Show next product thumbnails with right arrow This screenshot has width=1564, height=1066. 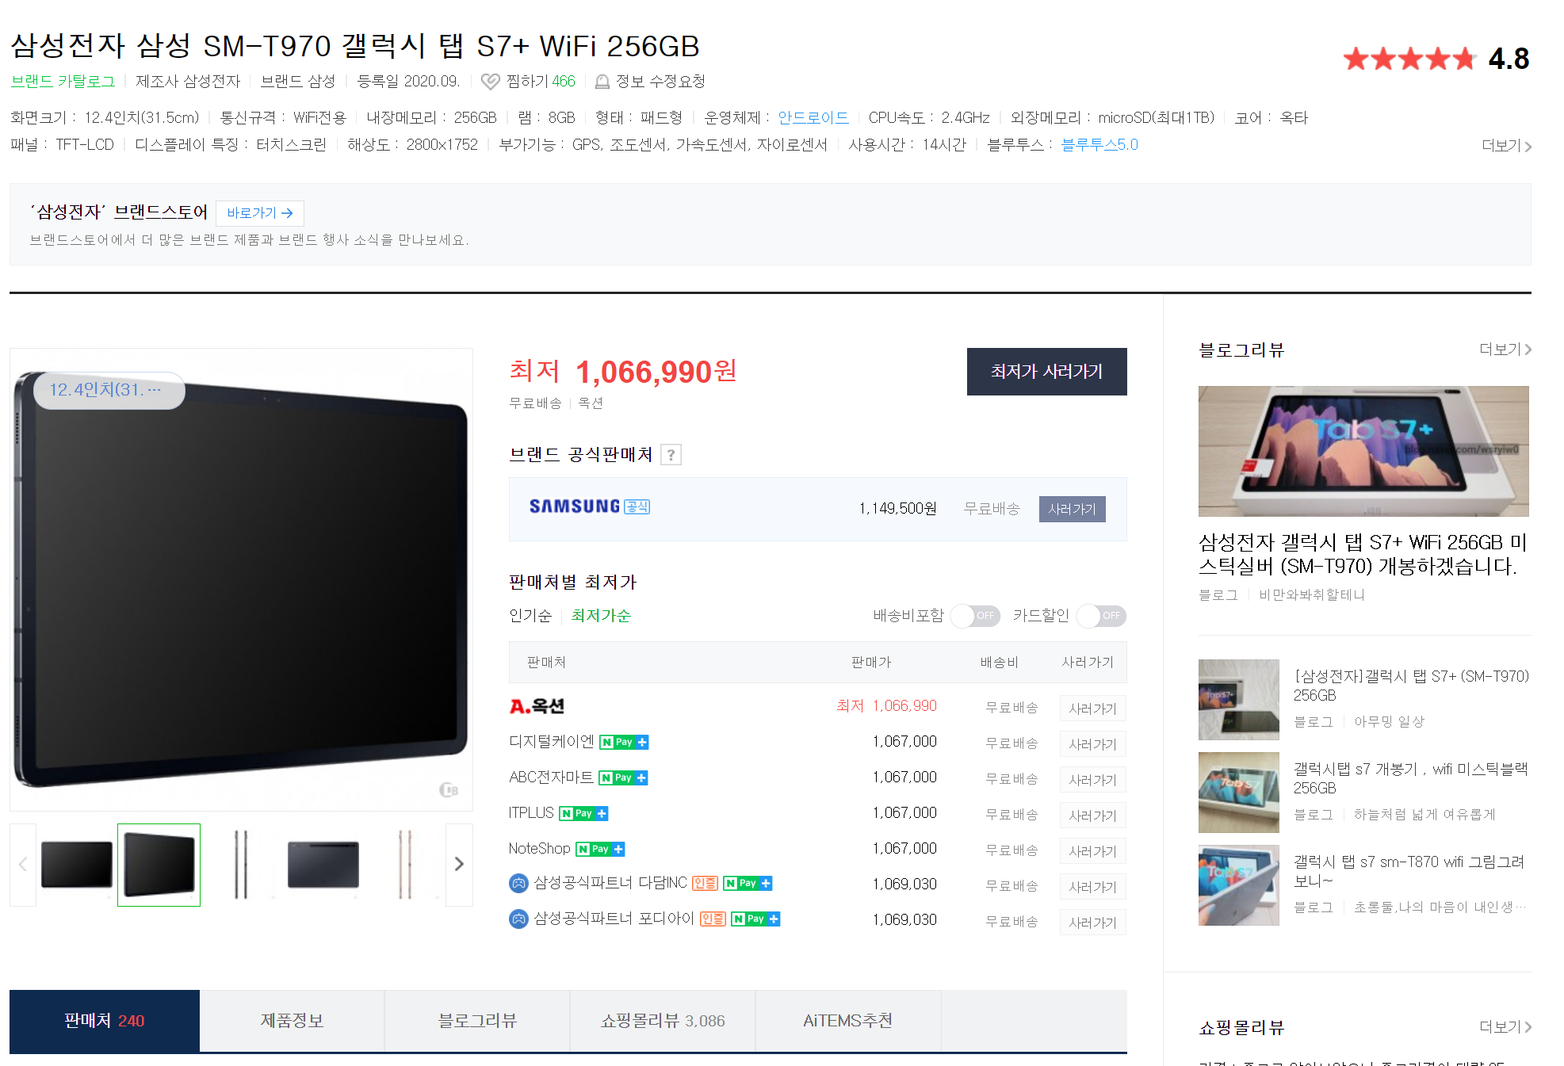459,865
